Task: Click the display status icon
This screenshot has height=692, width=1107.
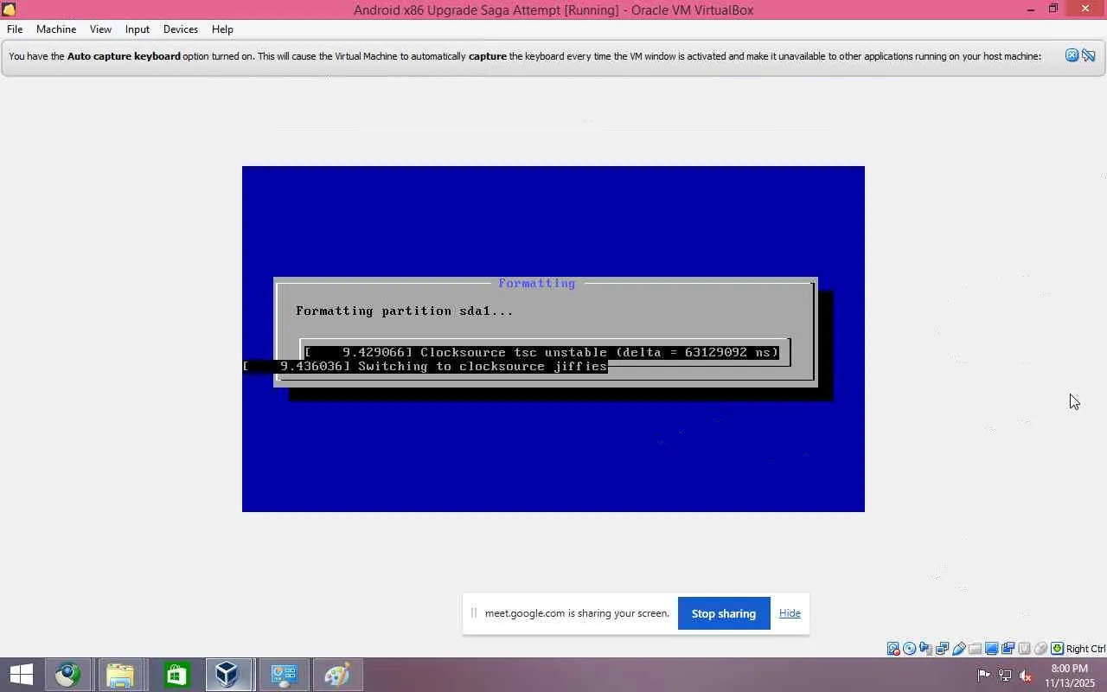Action: pyautogui.click(x=992, y=649)
